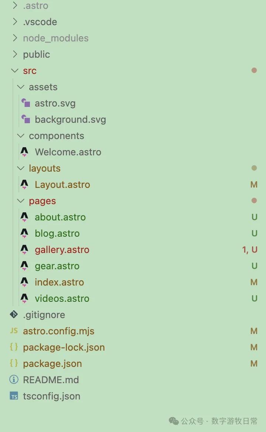The image size is (266, 432).
Task: Open the package.json file
Action: pyautogui.click(x=52, y=364)
